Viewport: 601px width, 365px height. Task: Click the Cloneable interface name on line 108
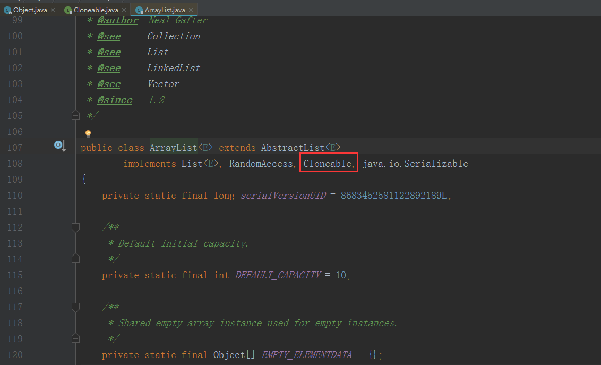click(327, 164)
